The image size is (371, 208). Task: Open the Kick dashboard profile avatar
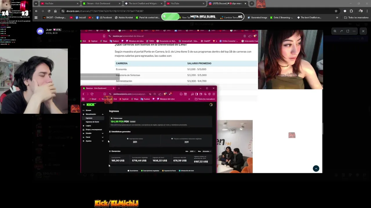[x=211, y=105]
